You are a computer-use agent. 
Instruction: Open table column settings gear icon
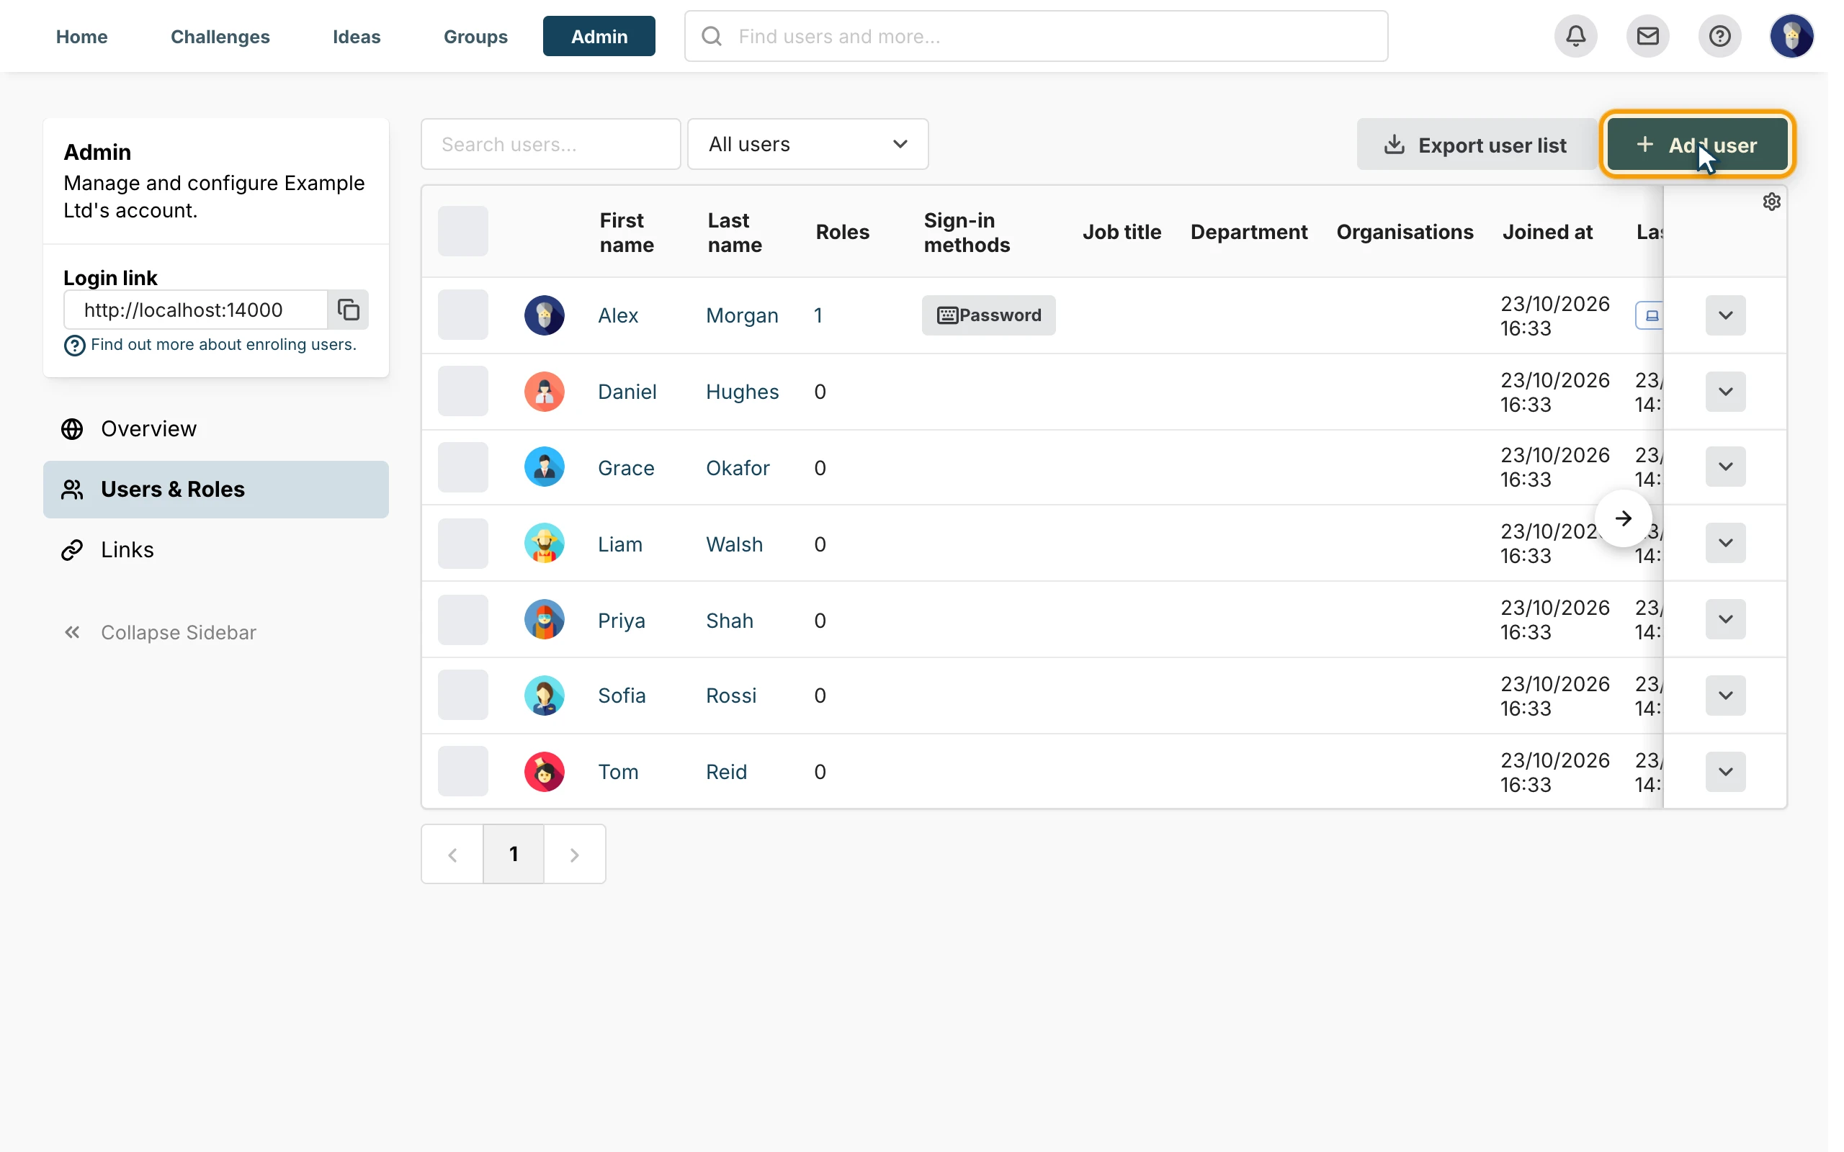tap(1772, 202)
